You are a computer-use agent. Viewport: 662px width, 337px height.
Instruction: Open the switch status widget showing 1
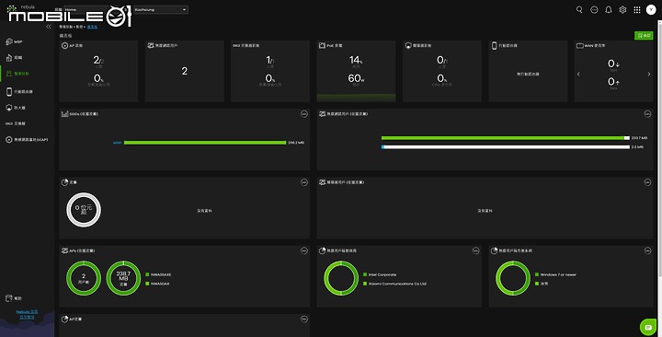pyautogui.click(x=270, y=71)
